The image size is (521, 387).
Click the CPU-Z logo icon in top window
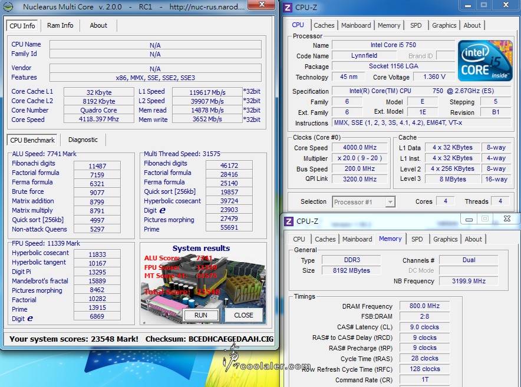(x=288, y=7)
